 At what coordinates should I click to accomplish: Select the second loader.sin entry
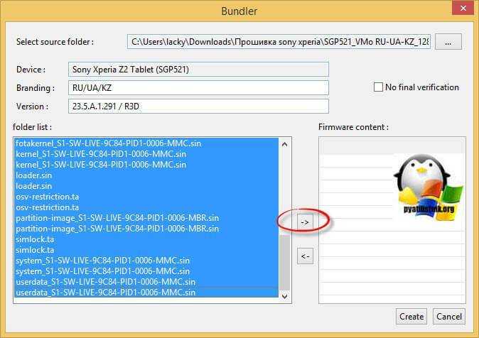coord(146,186)
